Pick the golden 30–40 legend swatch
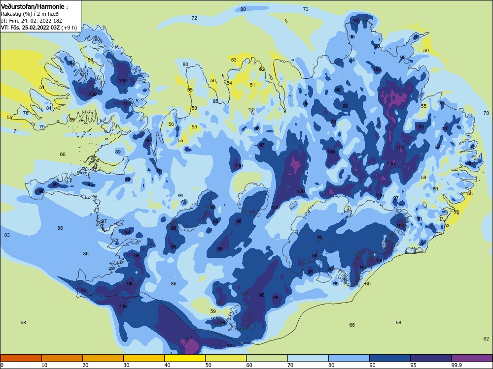The width and height of the screenshot is (493, 369). coord(144,358)
